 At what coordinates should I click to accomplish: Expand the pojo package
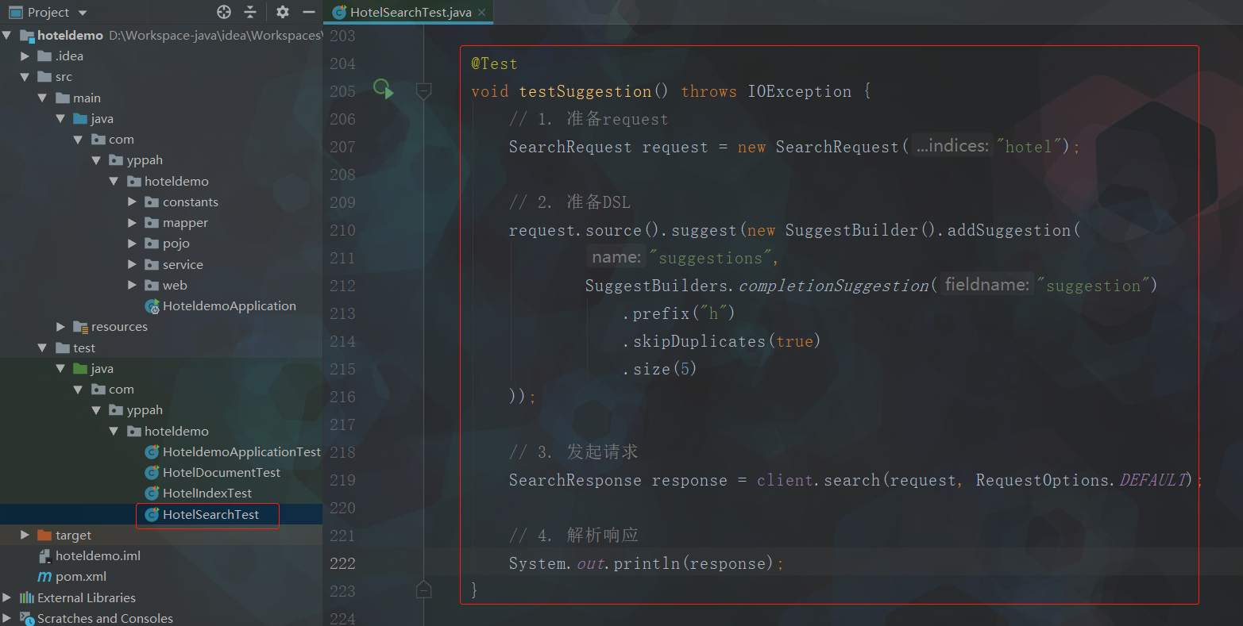133,244
